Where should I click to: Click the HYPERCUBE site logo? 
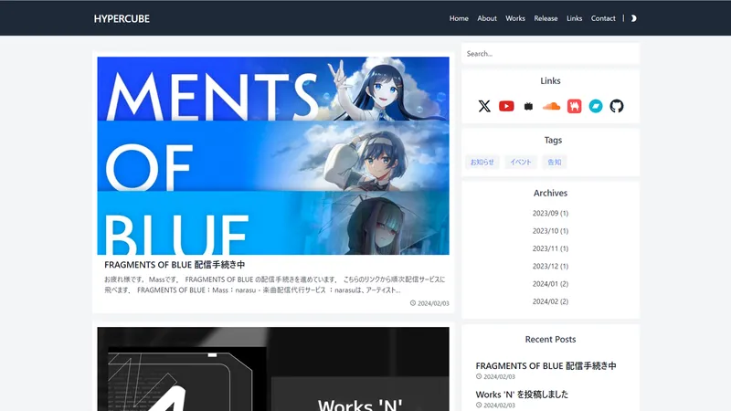(x=122, y=18)
